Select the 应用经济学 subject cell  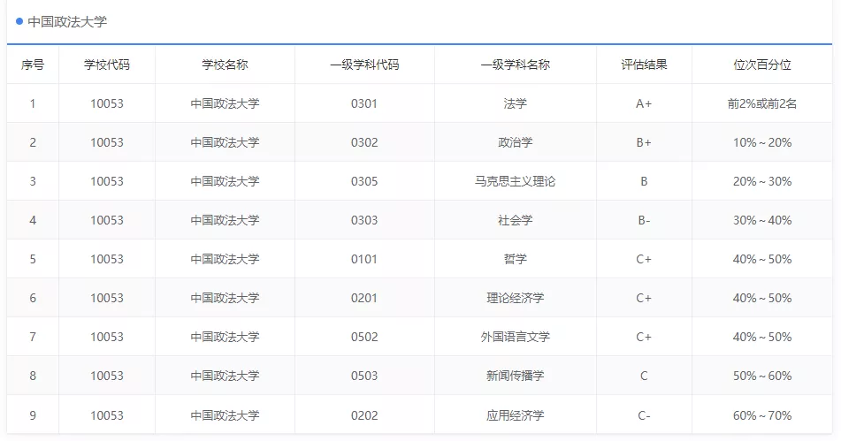coord(515,415)
